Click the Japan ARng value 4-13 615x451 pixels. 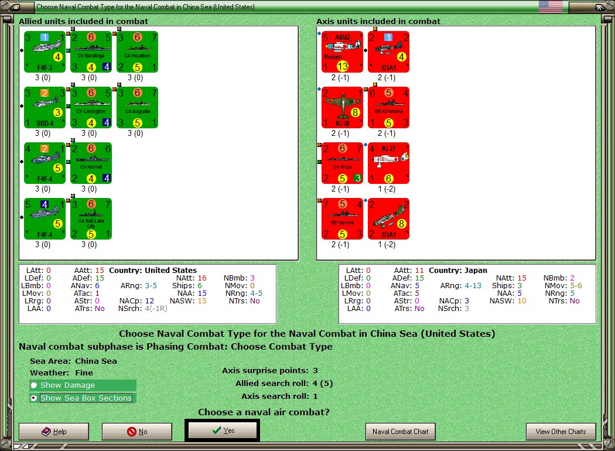tap(473, 285)
